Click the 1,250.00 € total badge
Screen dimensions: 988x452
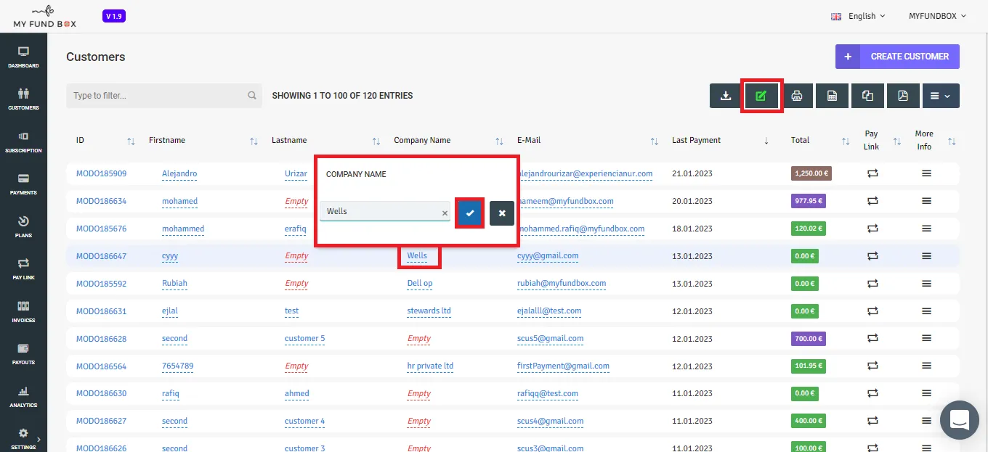pos(811,173)
